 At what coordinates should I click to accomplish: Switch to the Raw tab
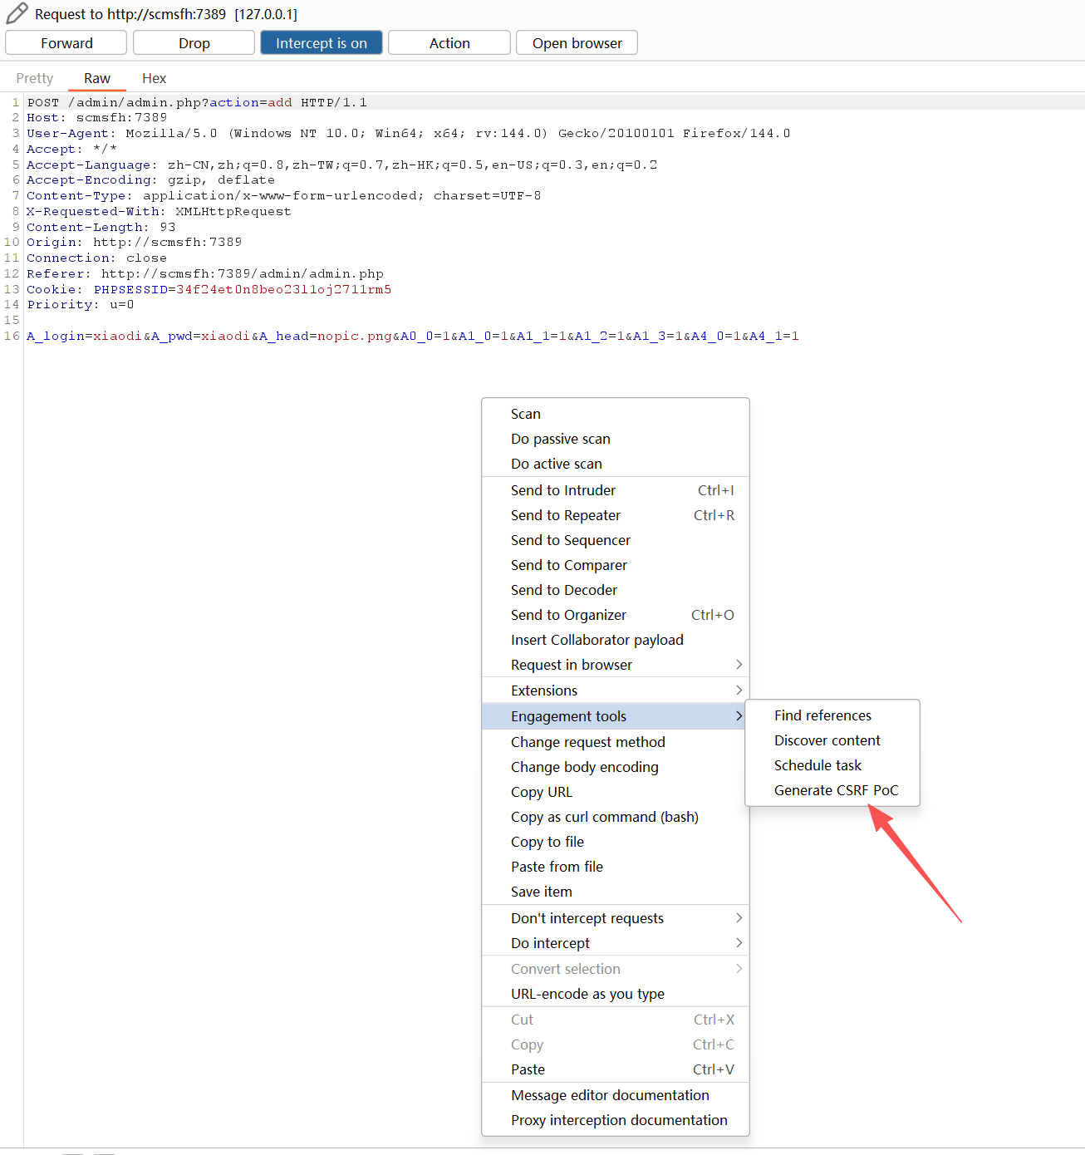point(97,78)
